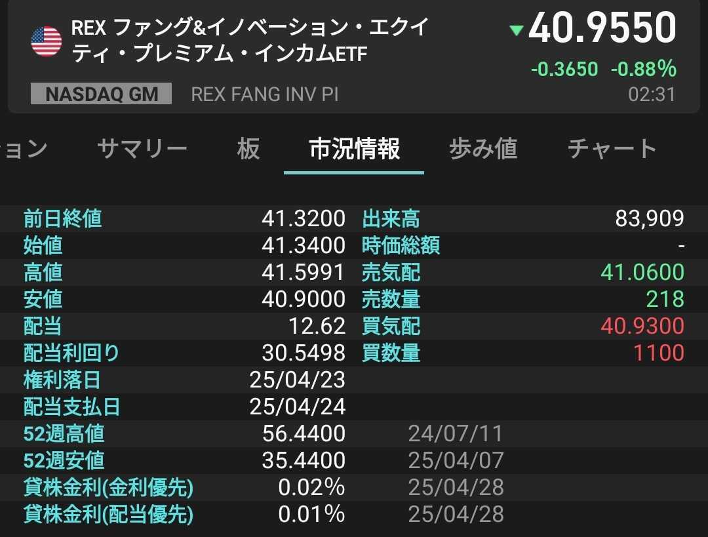This screenshot has width=708, height=537.
Task: Click the bid price 40.9300
Action: coord(642,326)
